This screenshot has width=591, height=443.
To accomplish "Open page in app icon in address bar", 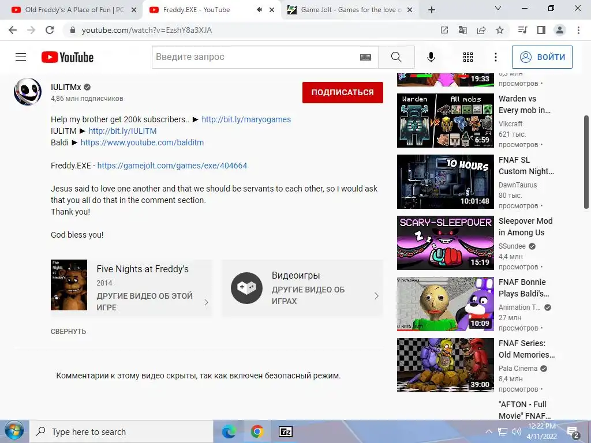I will pyautogui.click(x=444, y=30).
